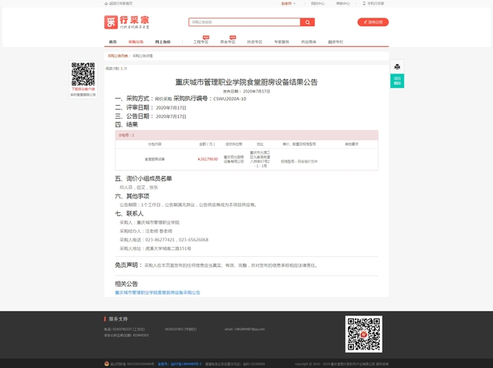Click the red 发布公告 button
Image resolution: width=493 pixels, height=368 pixels.
point(373,22)
